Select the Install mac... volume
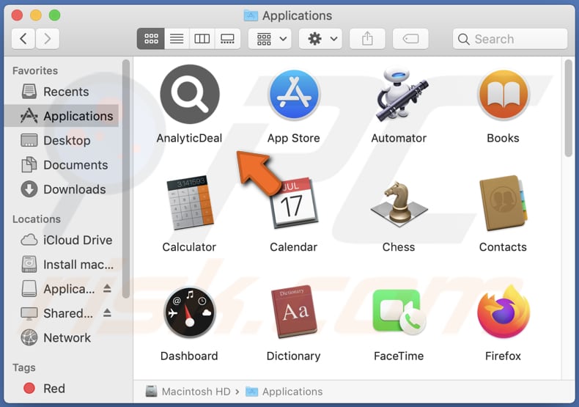 coord(62,265)
